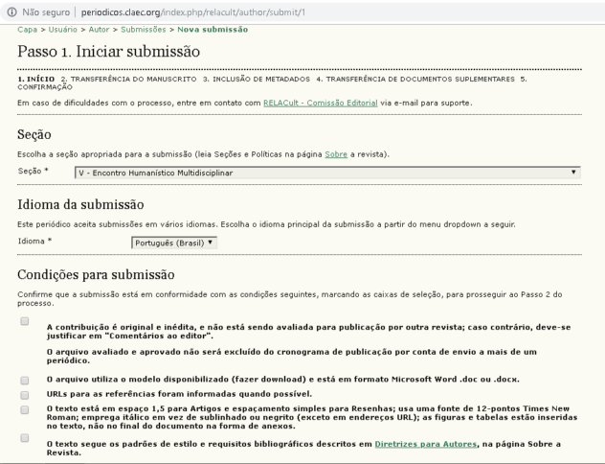Check the espaço 1,5 text formatting box

[x=24, y=408]
